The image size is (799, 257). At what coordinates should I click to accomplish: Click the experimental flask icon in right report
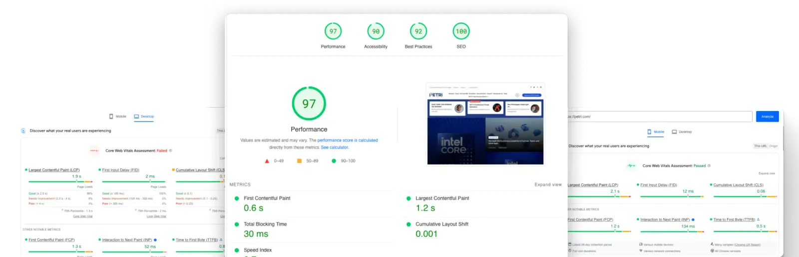coord(758,220)
